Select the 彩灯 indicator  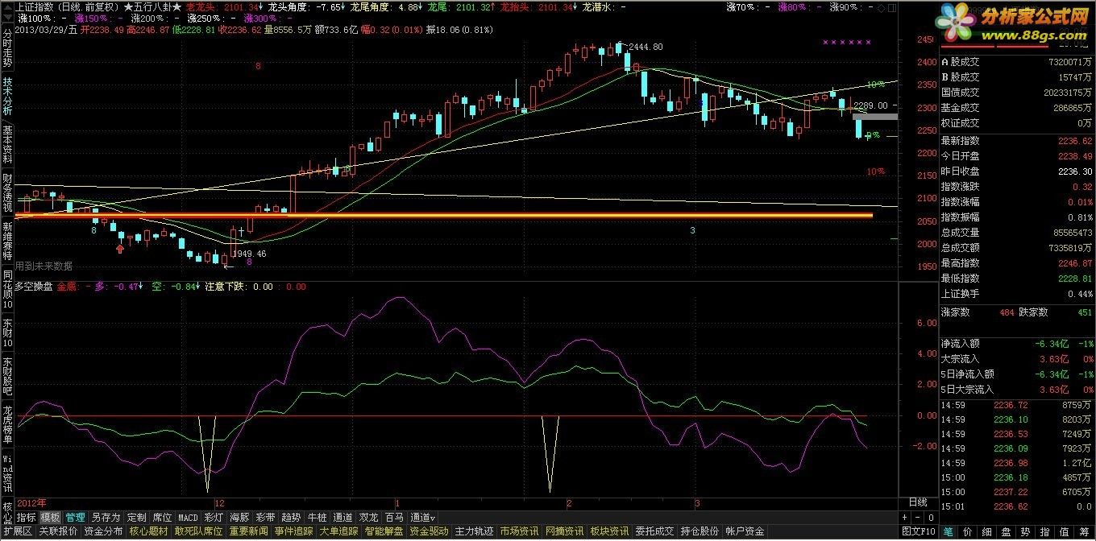click(x=214, y=517)
